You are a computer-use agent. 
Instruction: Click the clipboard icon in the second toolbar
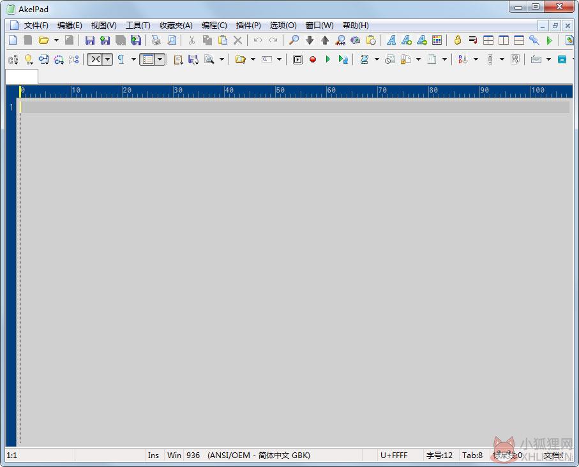point(178,59)
